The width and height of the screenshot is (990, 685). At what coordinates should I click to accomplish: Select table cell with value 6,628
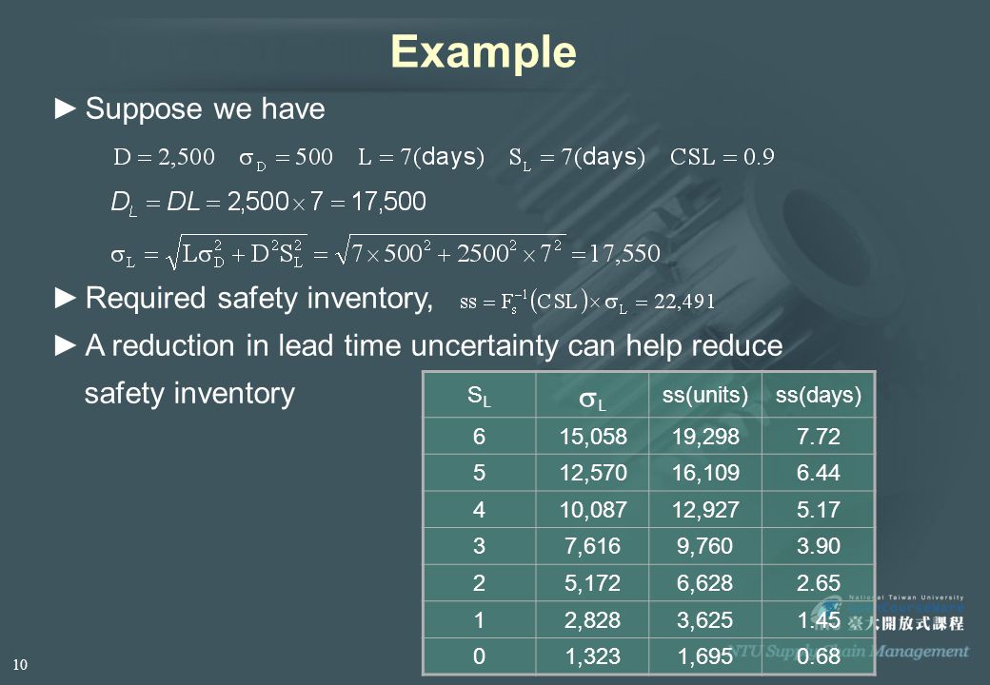pos(705,583)
